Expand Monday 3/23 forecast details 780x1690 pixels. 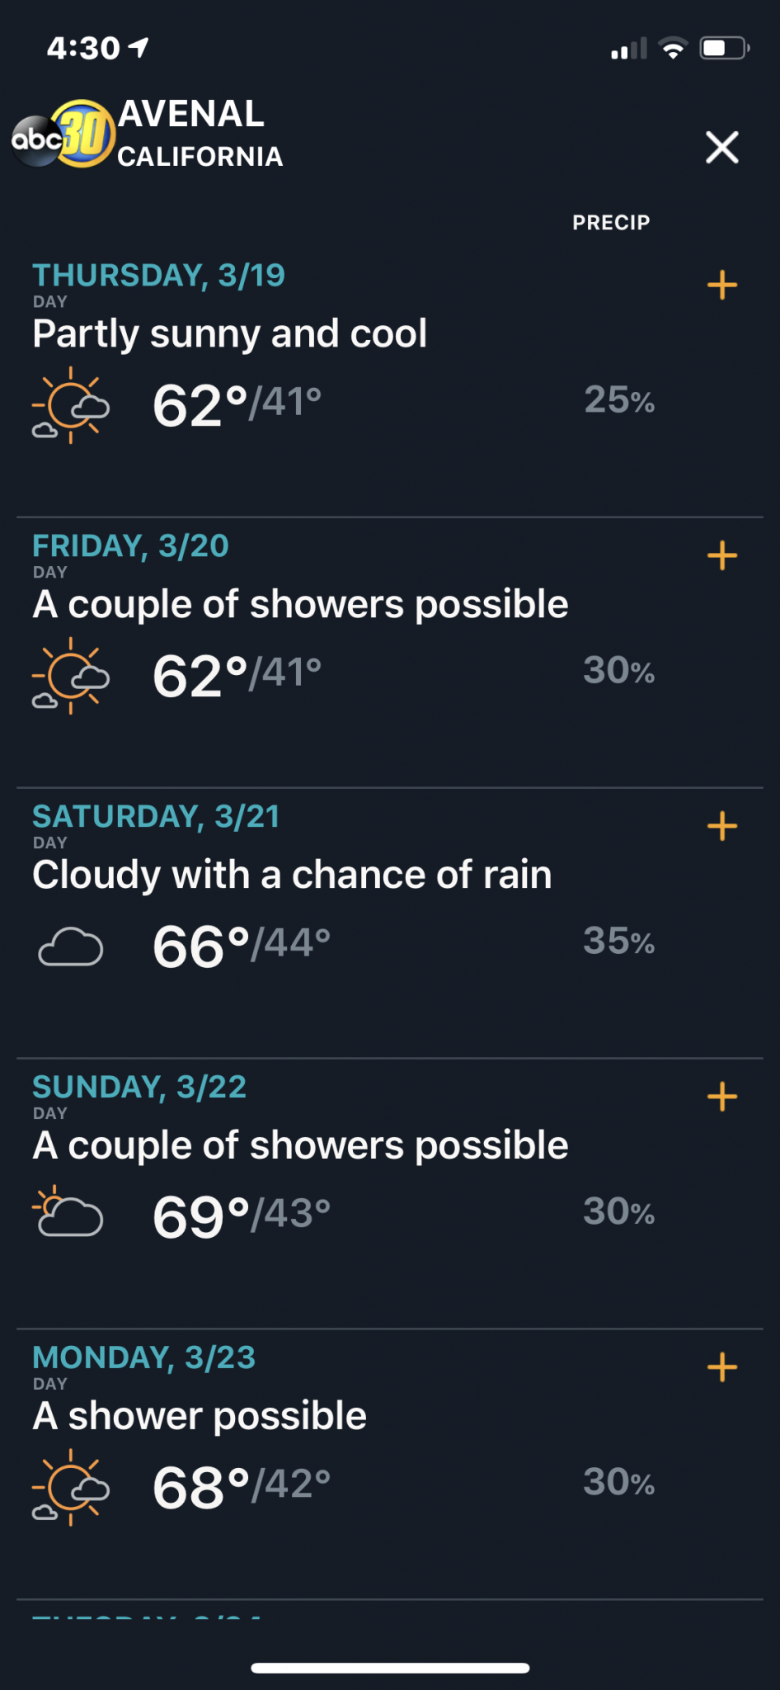click(722, 1367)
